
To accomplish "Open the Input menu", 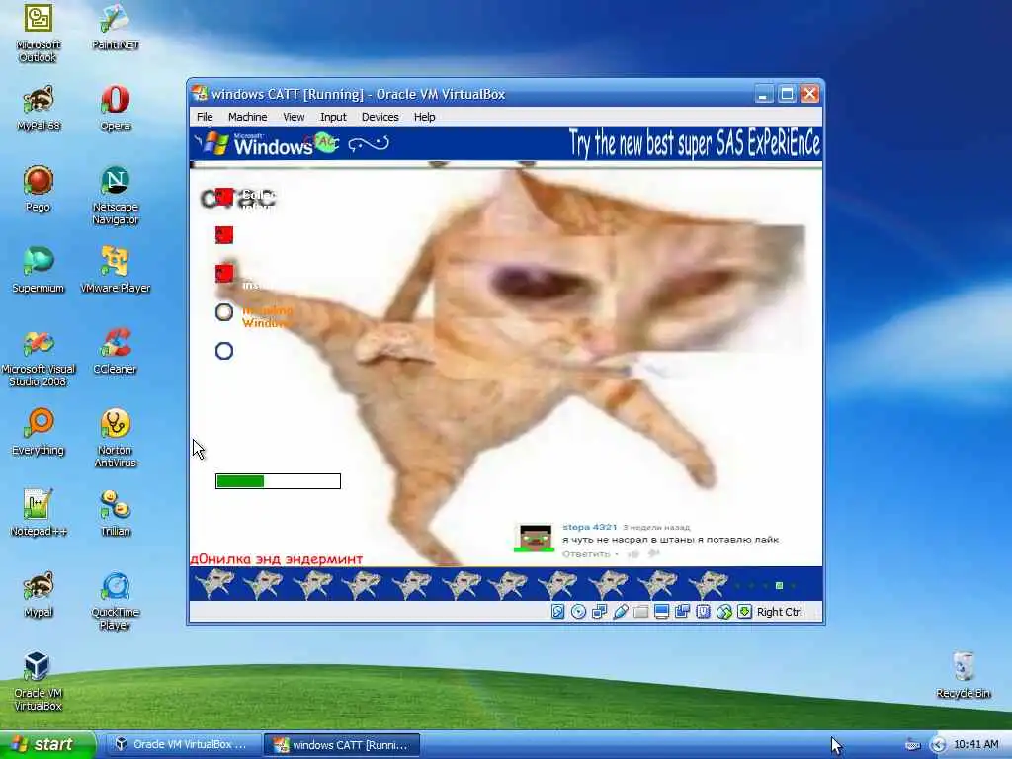I will (x=333, y=117).
